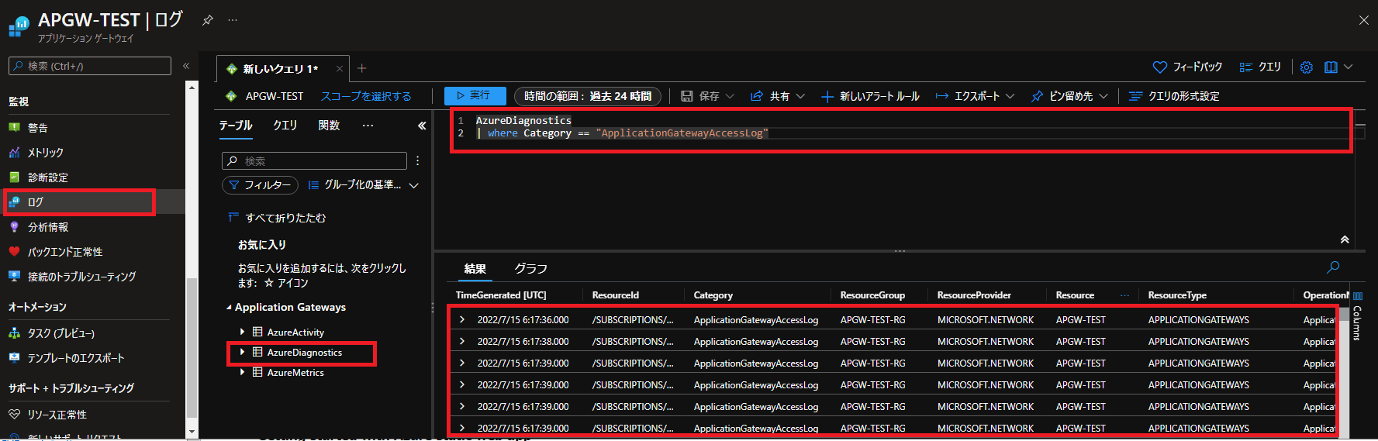The width and height of the screenshot is (1378, 441).
Task: Focus the tables 検索 field
Action: [x=314, y=161]
